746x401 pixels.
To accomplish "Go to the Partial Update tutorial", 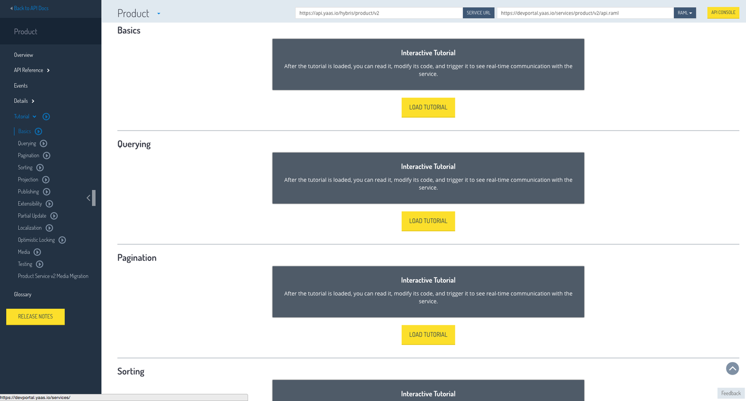I will pos(32,216).
